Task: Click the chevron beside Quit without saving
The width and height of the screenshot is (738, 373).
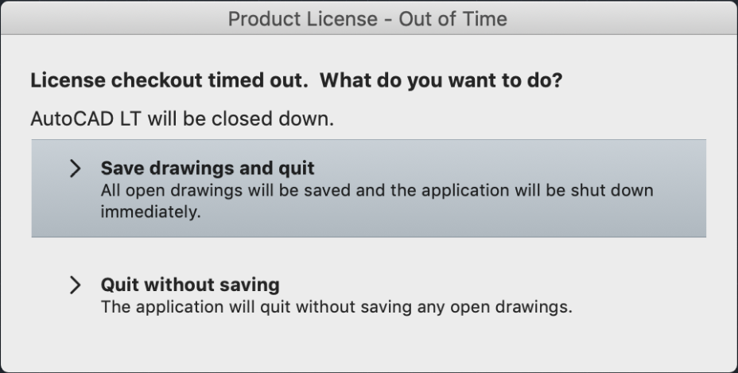Action: 76,285
